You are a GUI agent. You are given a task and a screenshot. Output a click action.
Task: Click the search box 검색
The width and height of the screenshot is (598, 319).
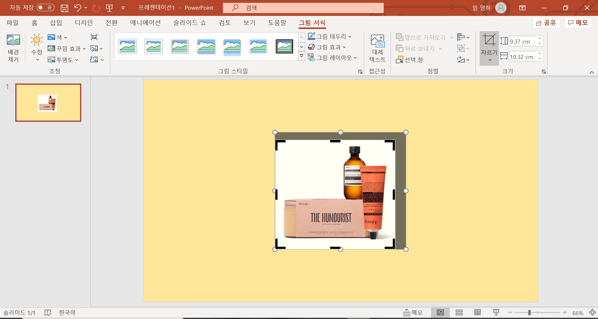click(303, 8)
